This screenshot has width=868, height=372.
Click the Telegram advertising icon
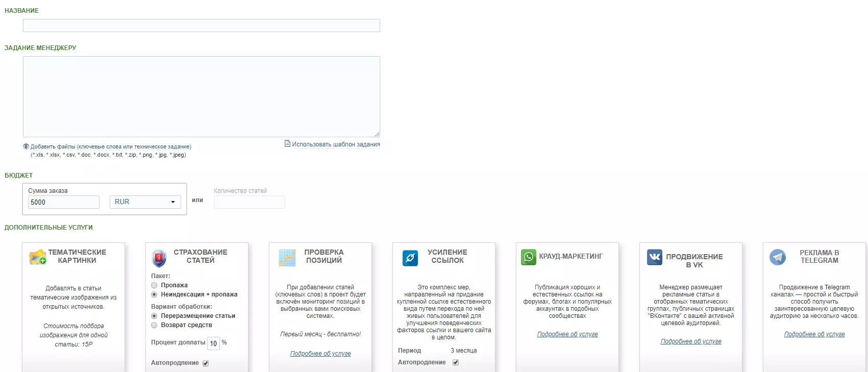pyautogui.click(x=778, y=257)
